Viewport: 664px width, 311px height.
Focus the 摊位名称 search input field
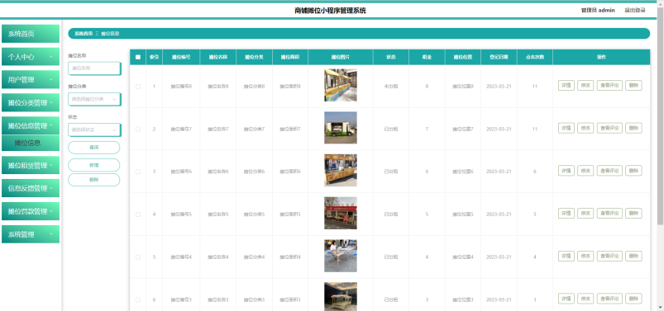94,68
